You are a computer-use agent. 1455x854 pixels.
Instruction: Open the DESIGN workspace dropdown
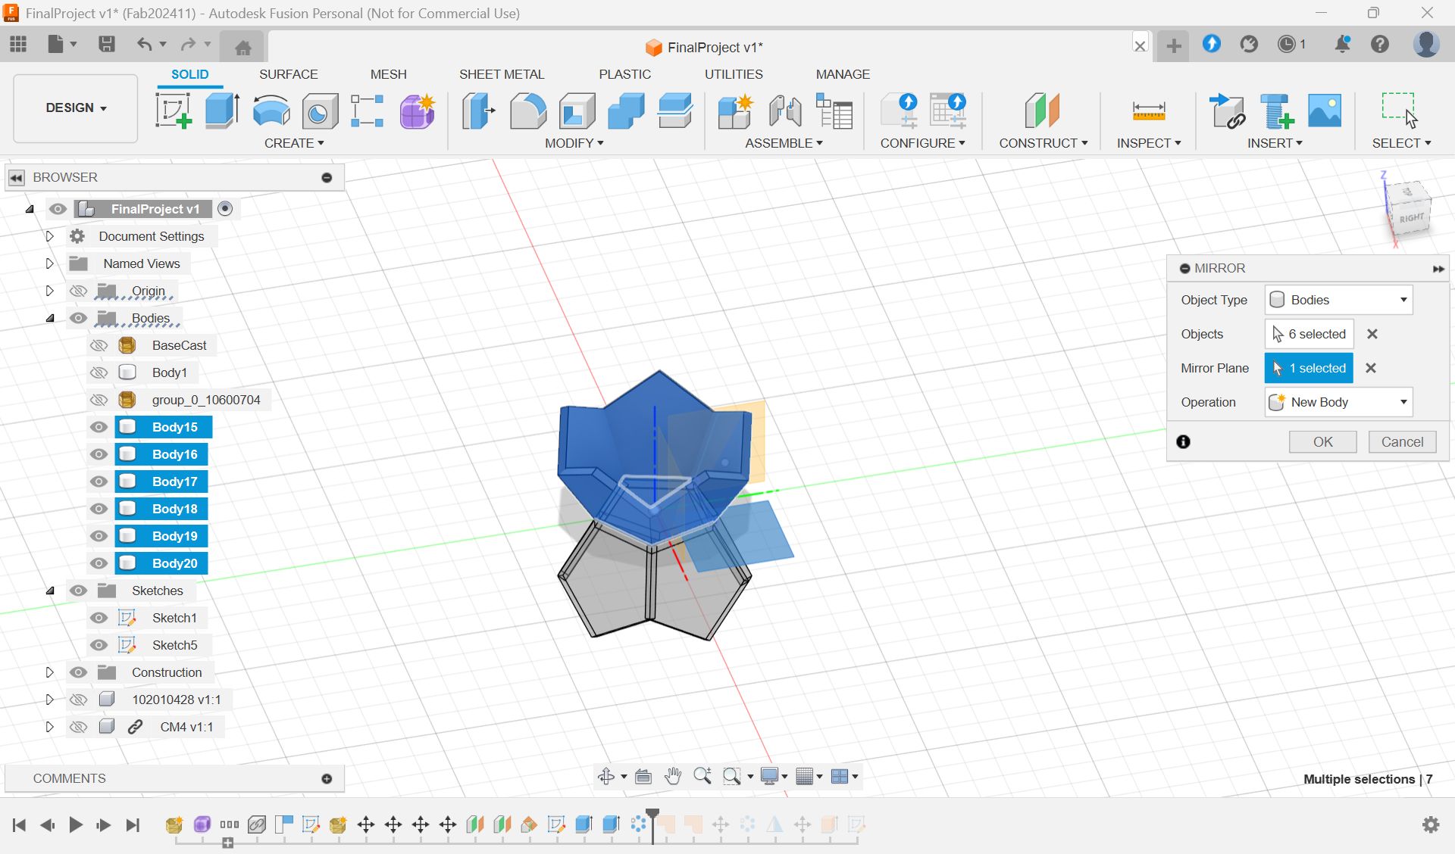click(x=76, y=108)
